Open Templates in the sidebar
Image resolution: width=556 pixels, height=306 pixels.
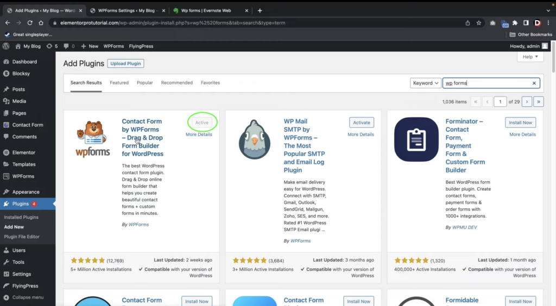(24, 164)
